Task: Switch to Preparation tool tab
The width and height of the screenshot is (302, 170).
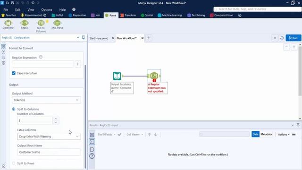Action: (77, 15)
